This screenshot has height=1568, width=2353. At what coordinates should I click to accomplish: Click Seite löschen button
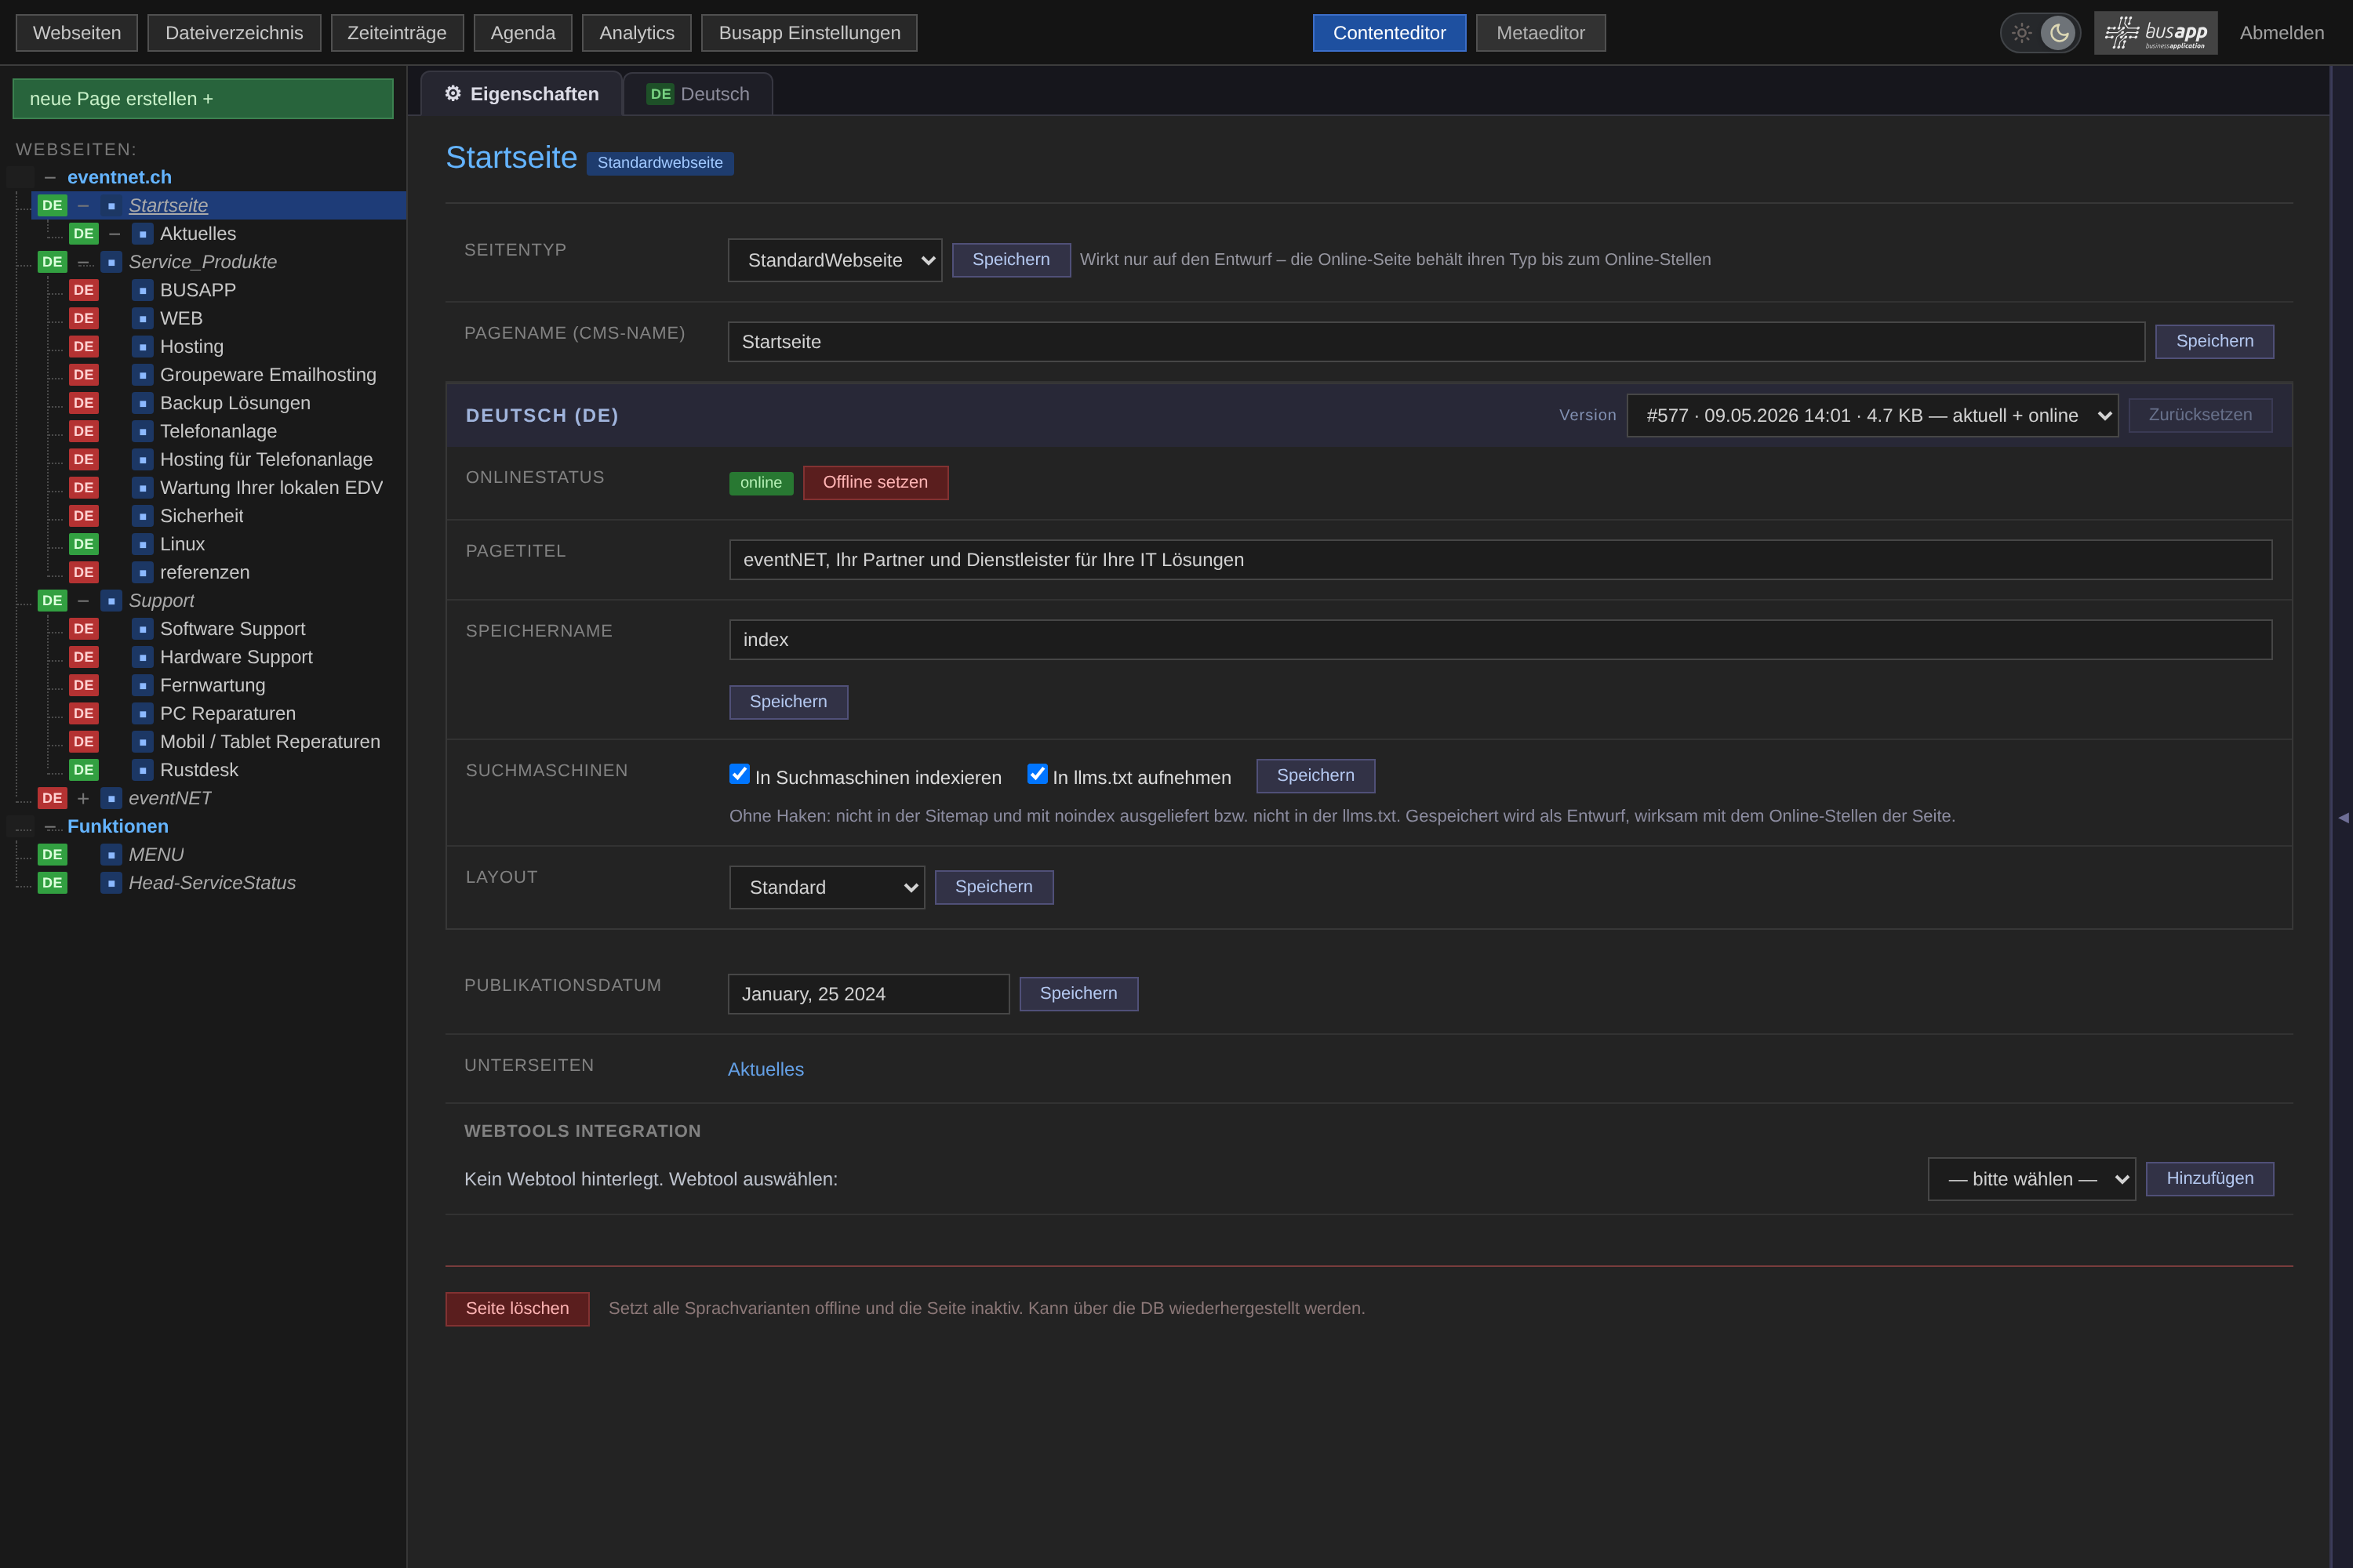pos(517,1309)
